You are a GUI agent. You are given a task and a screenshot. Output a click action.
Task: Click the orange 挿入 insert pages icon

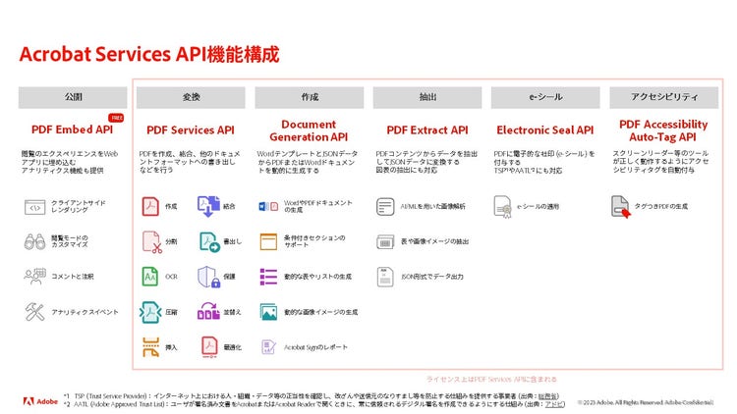point(151,347)
